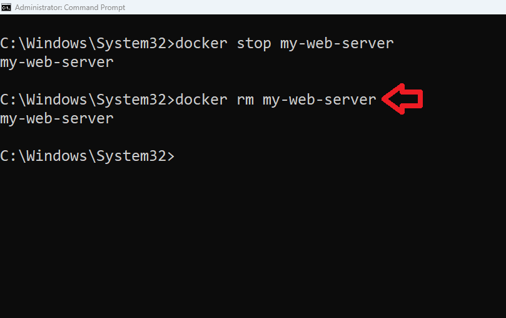
Task: Click 'rm' in the docker rm command
Action: click(x=245, y=100)
